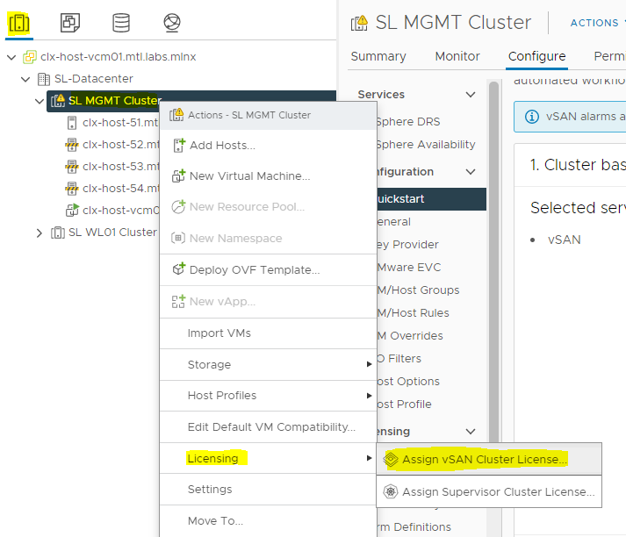Switch to the Summary tab
Screen dimensions: 626x537
coord(378,56)
